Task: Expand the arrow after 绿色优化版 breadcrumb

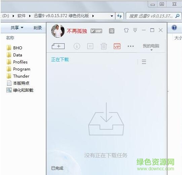Action: coord(93,16)
